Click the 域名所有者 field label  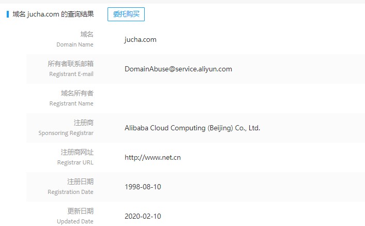(77, 93)
